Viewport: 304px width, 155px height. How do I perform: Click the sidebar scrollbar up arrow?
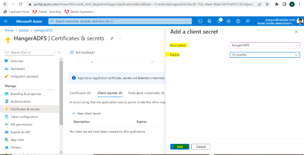(61, 59)
